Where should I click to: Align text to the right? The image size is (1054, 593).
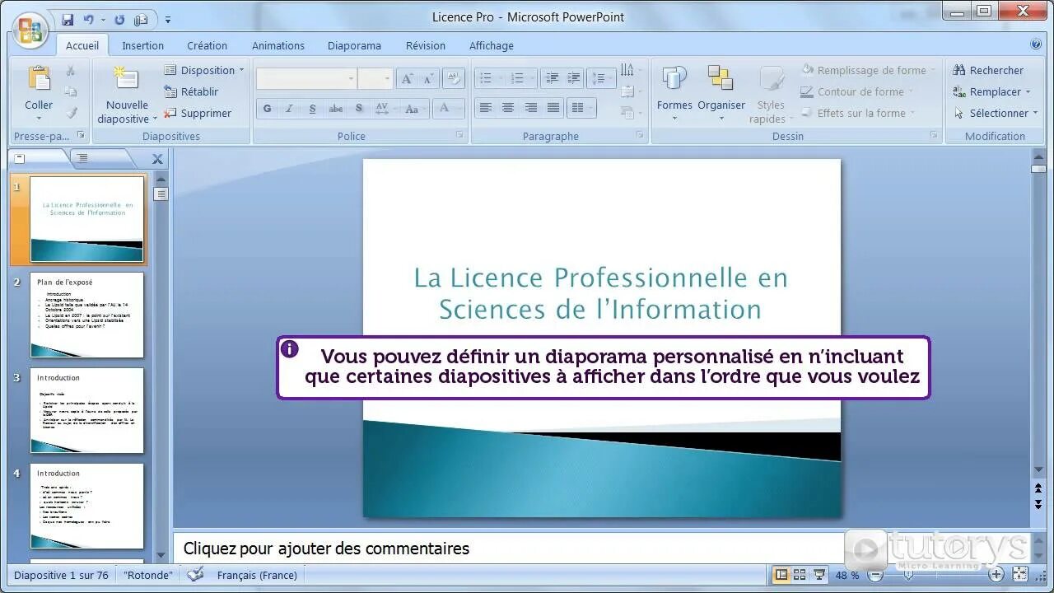click(x=531, y=109)
